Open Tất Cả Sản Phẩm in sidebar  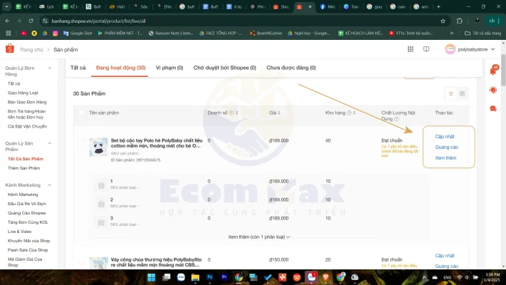(26, 159)
